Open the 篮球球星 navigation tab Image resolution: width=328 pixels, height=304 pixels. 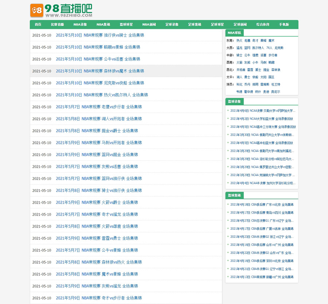126,25
